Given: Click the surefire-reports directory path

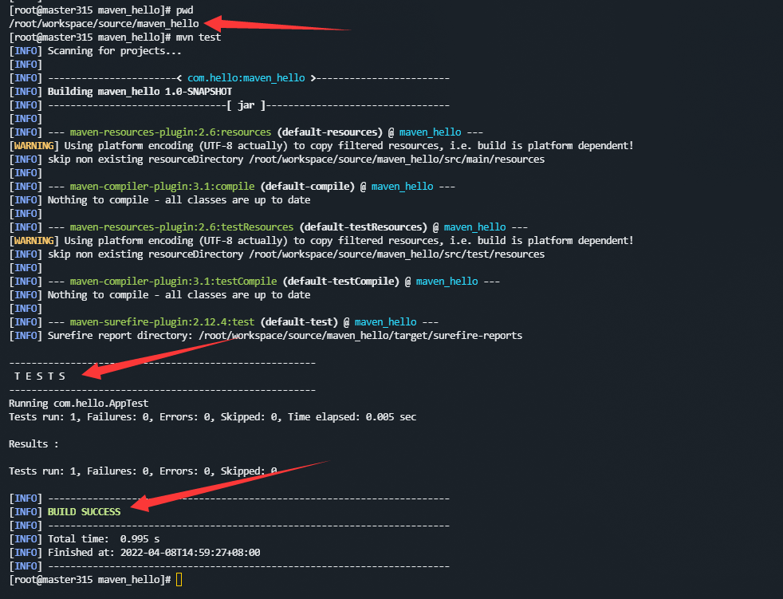Looking at the screenshot, I should click(x=360, y=335).
